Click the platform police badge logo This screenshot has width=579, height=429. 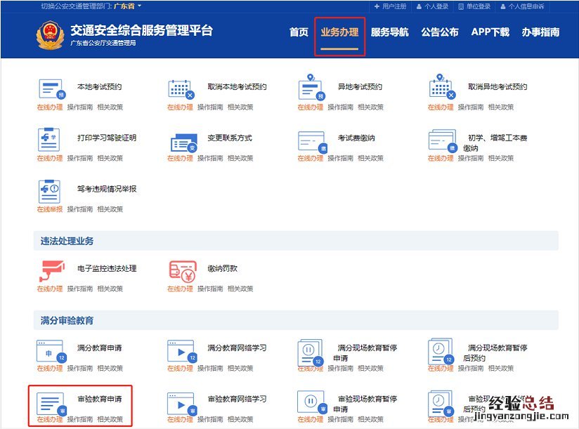coord(50,34)
